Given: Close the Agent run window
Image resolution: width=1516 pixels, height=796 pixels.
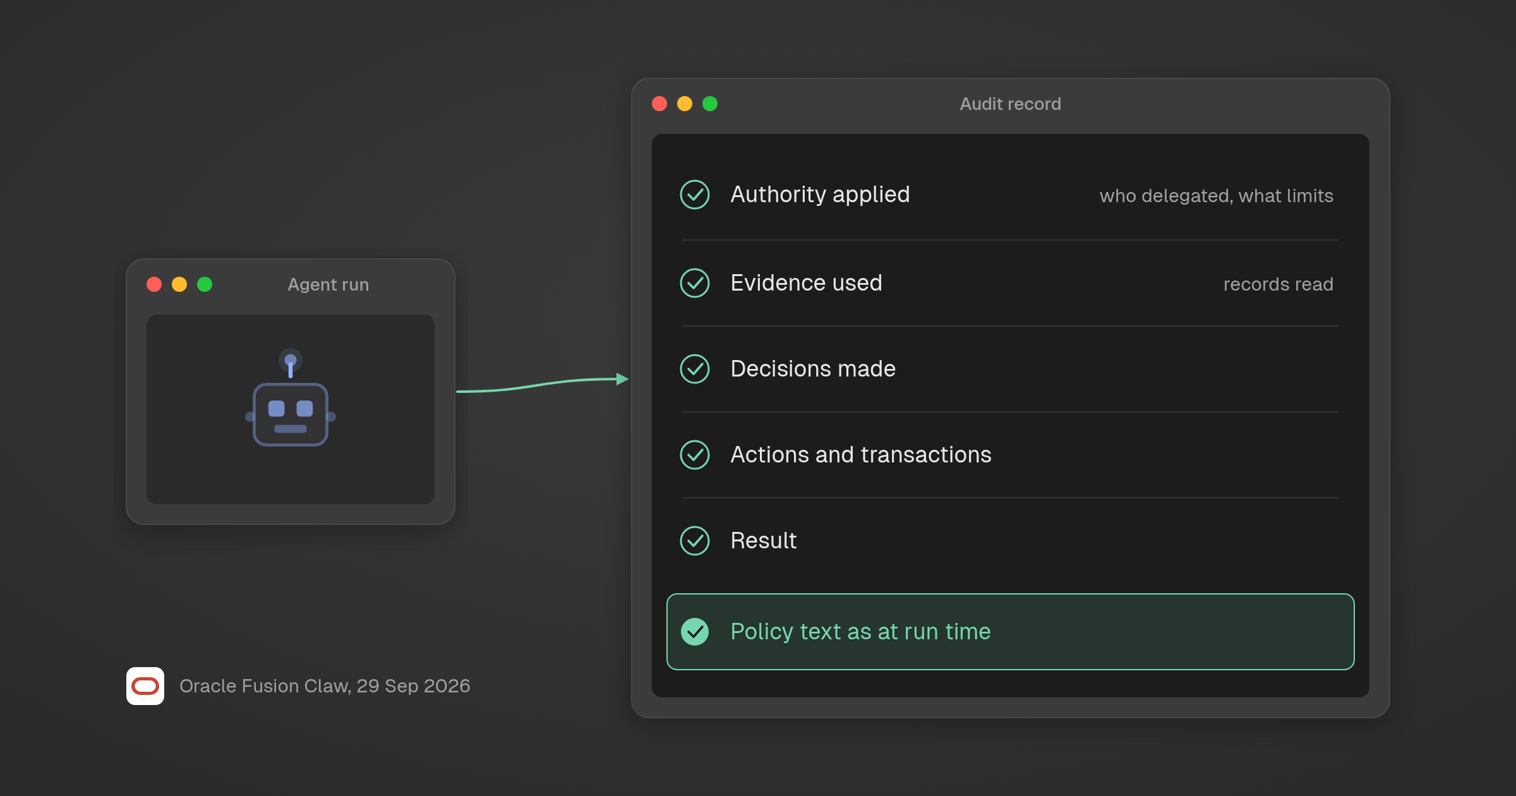Looking at the screenshot, I should point(154,284).
